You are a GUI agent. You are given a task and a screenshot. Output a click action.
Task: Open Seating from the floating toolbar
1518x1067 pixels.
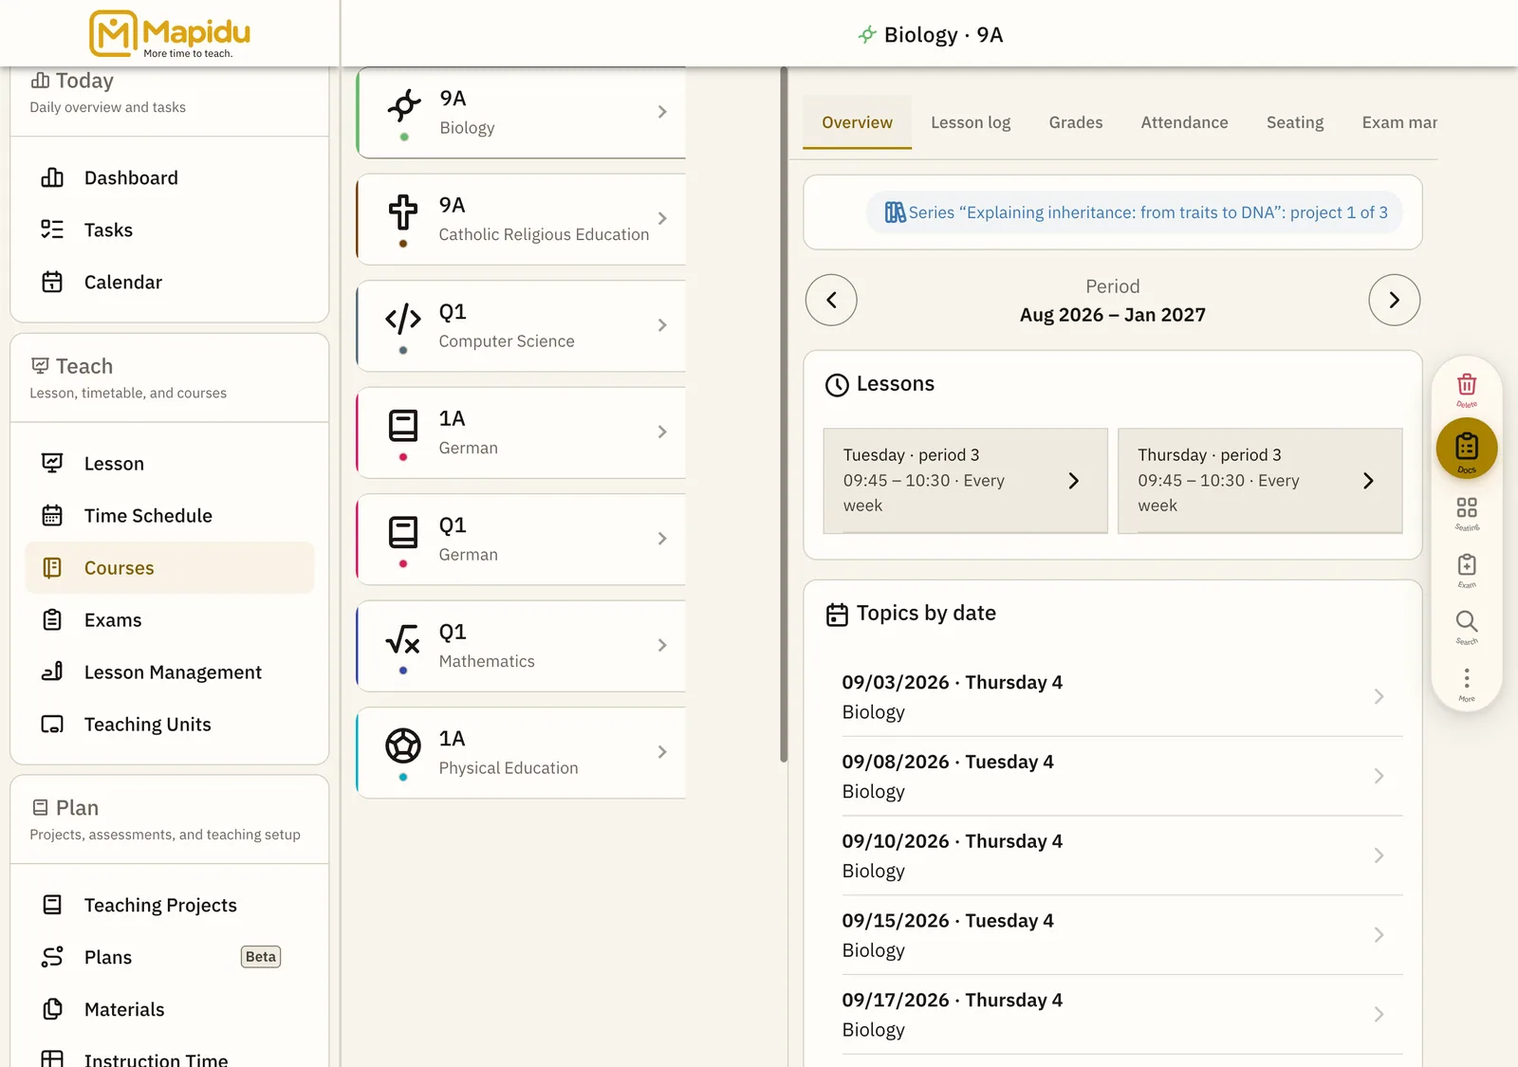coord(1467,513)
